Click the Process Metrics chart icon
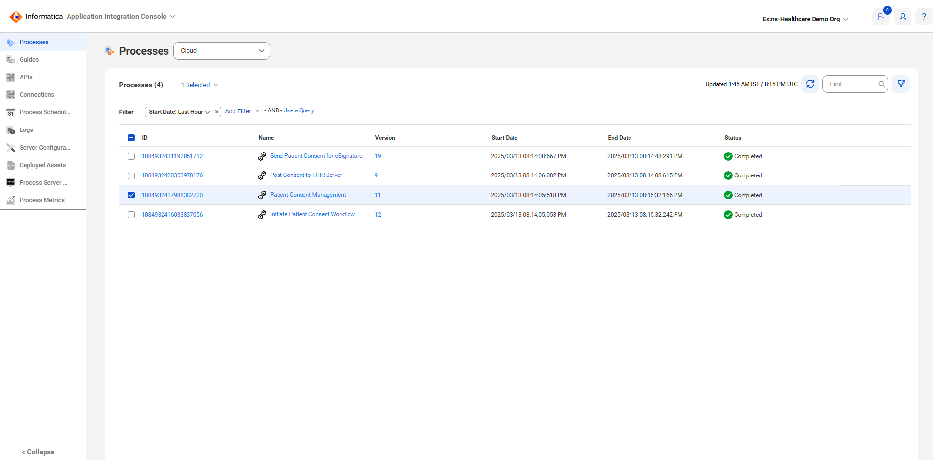 (x=11, y=200)
